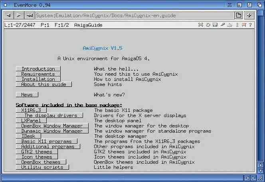Open the Installation link
This screenshot has height=182, width=265.
pos(38,79)
